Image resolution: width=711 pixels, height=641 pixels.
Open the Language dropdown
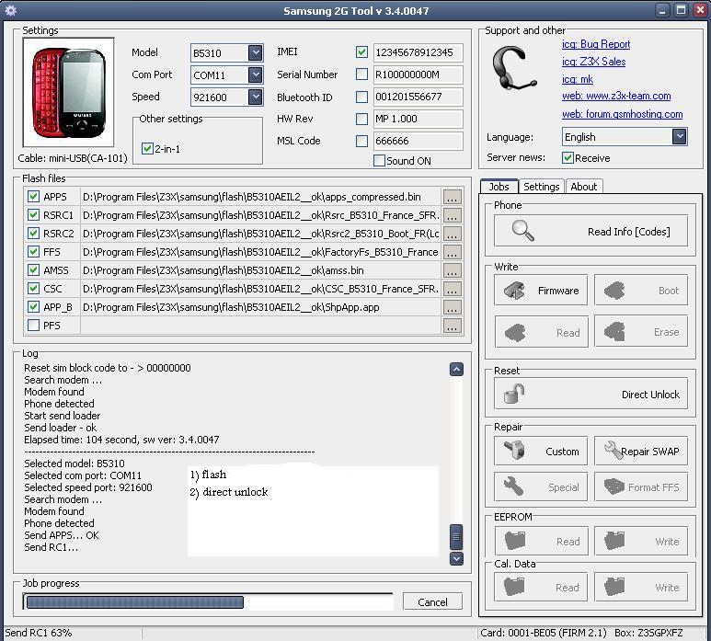[679, 136]
